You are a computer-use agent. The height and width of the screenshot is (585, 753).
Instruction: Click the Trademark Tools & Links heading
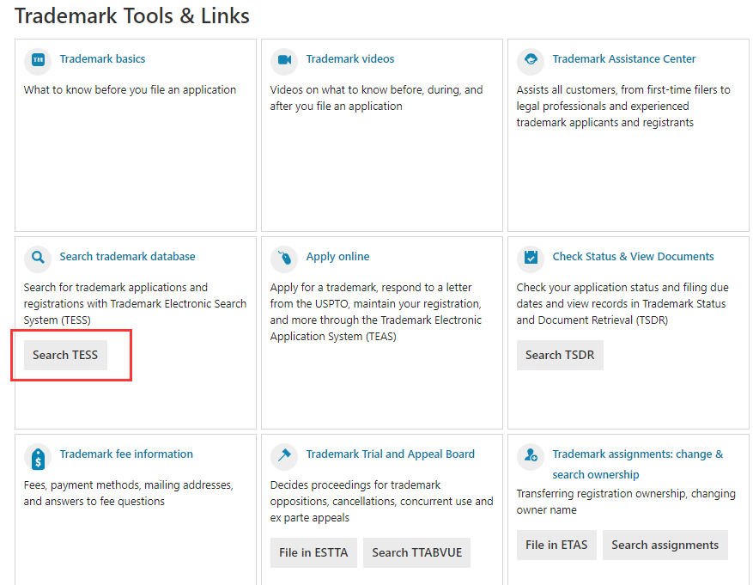pyautogui.click(x=132, y=15)
